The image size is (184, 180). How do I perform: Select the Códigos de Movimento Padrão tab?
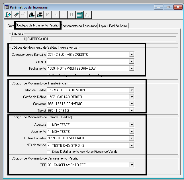click(38, 25)
